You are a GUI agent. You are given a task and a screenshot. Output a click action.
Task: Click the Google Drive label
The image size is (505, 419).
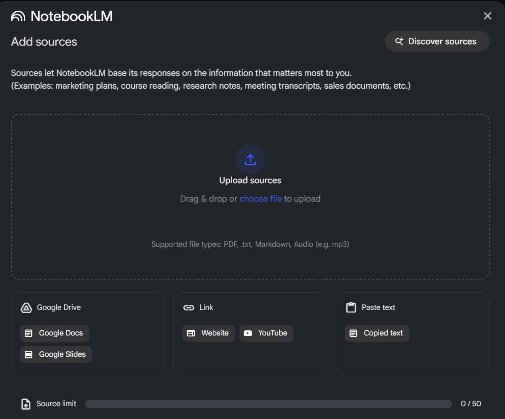(59, 307)
